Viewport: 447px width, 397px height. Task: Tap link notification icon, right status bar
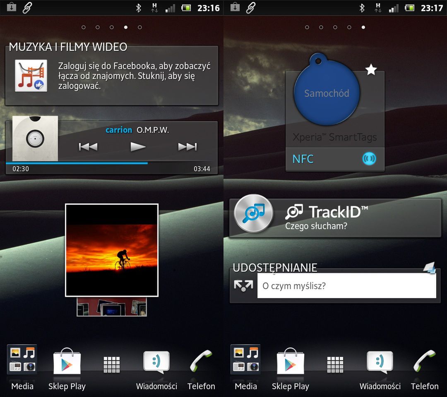tap(250, 8)
